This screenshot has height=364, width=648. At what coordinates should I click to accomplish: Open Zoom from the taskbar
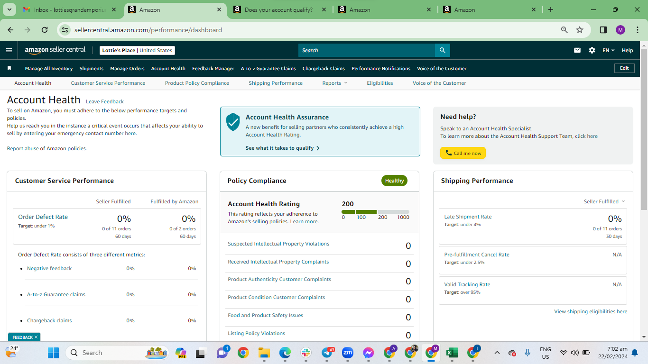pyautogui.click(x=348, y=353)
